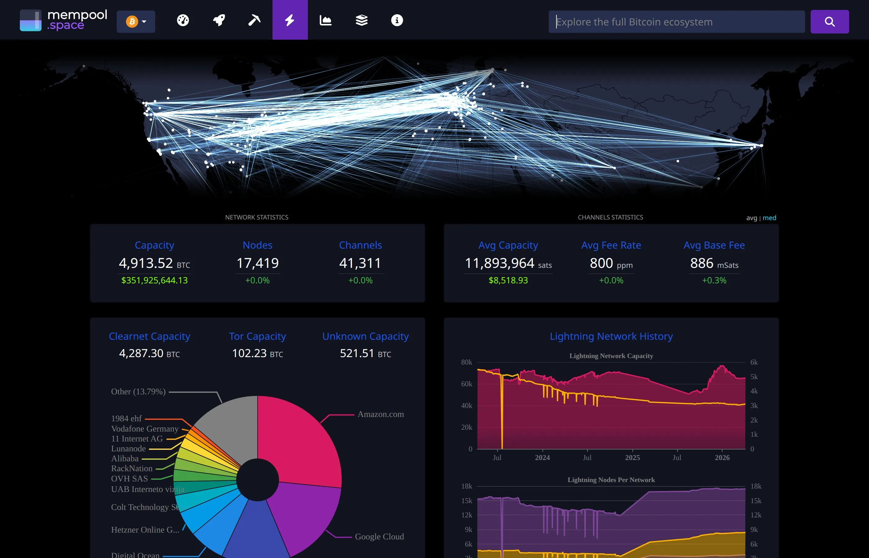Image resolution: width=869 pixels, height=558 pixels.
Task: Click the 11,893,964 sats value
Action: [508, 263]
